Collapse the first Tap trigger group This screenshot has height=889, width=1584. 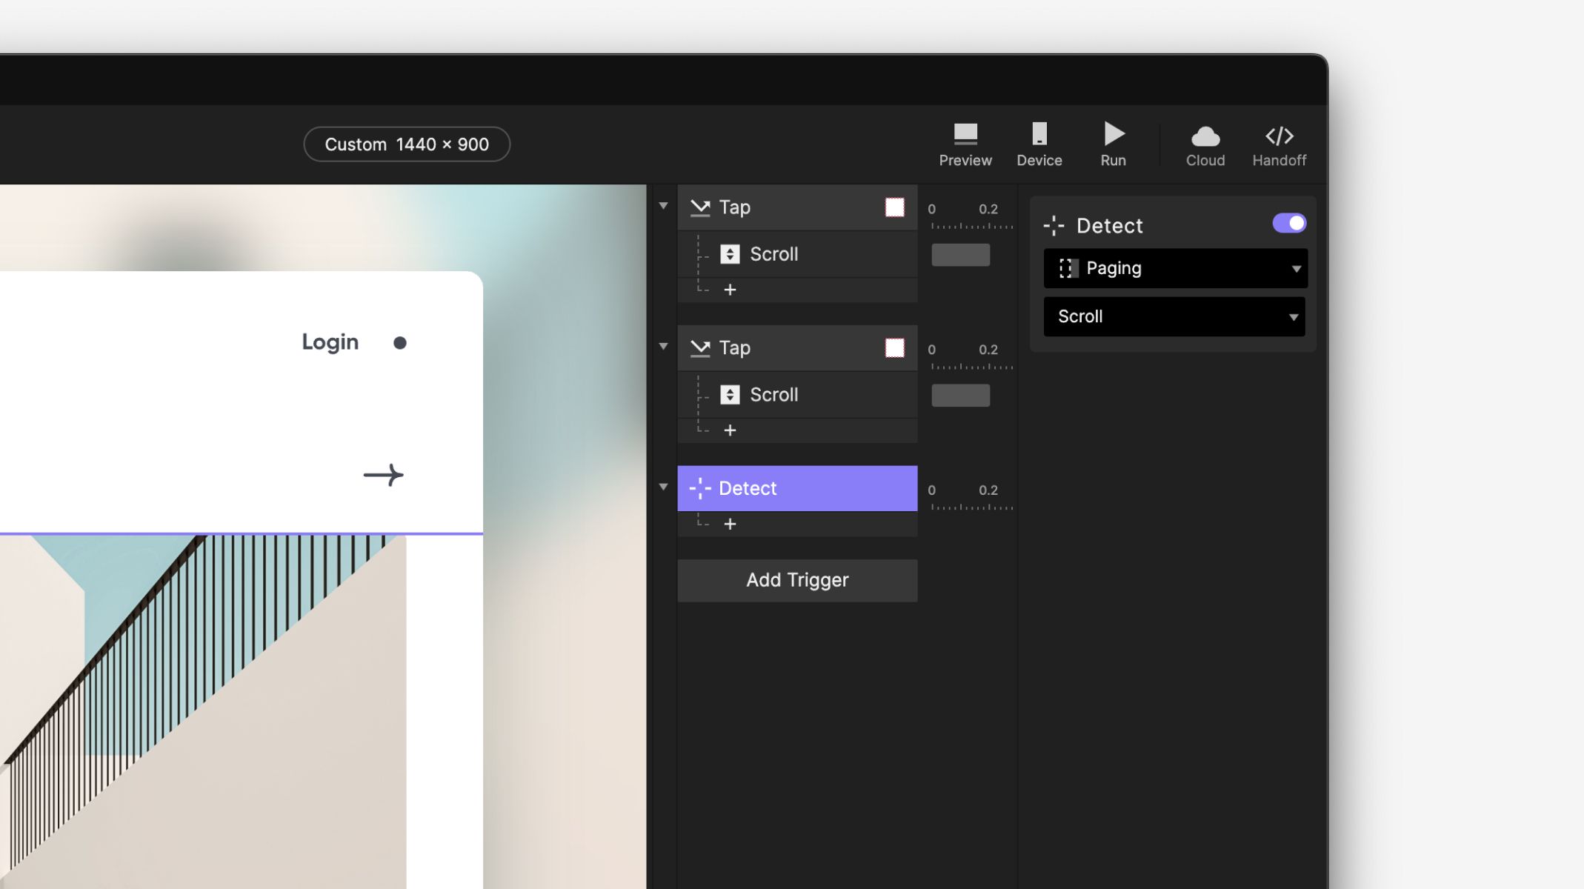(663, 206)
